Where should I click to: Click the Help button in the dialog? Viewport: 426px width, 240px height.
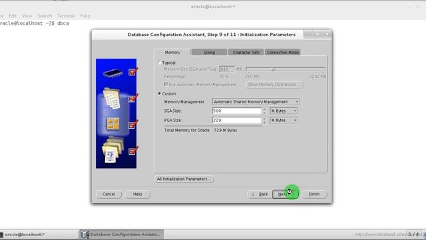click(137, 194)
